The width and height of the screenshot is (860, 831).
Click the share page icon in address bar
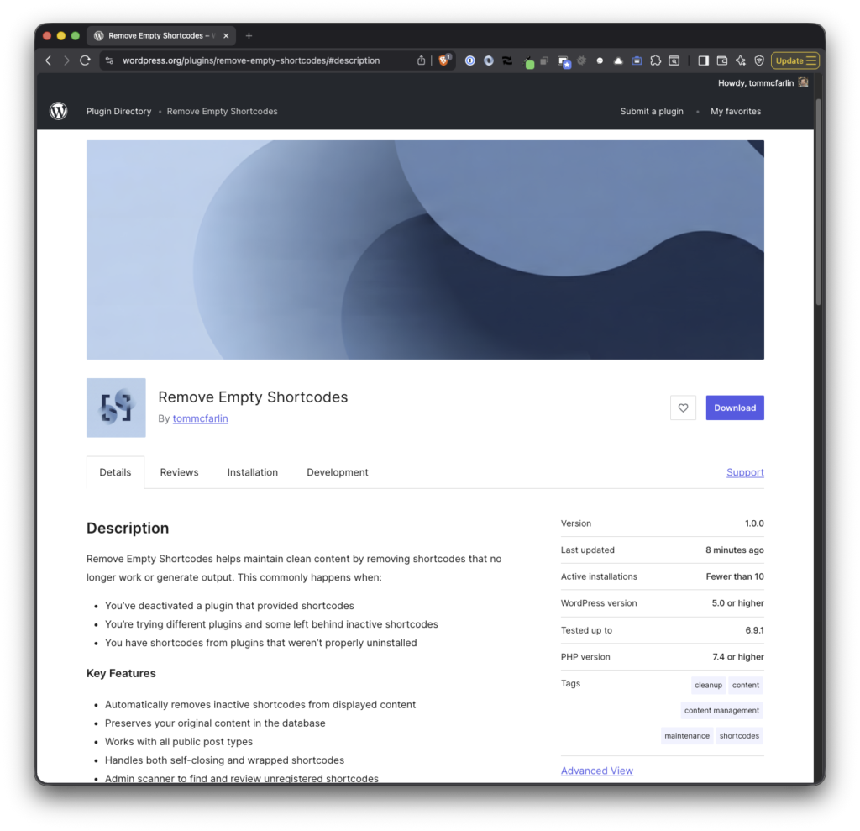point(422,60)
